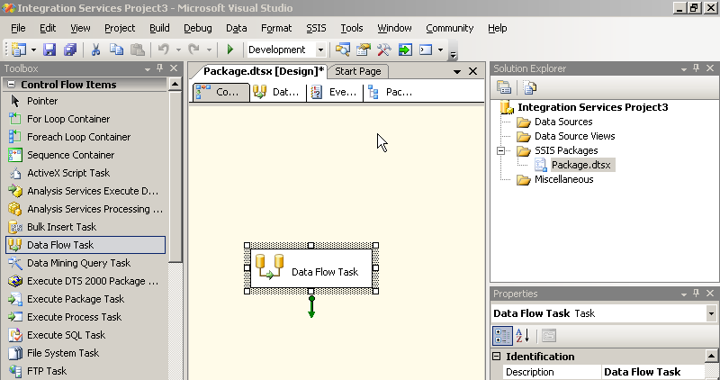
Task: Open the SSIS menu
Action: click(x=317, y=28)
